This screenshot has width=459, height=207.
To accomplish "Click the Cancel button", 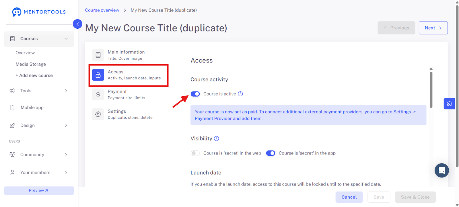I will (x=349, y=197).
